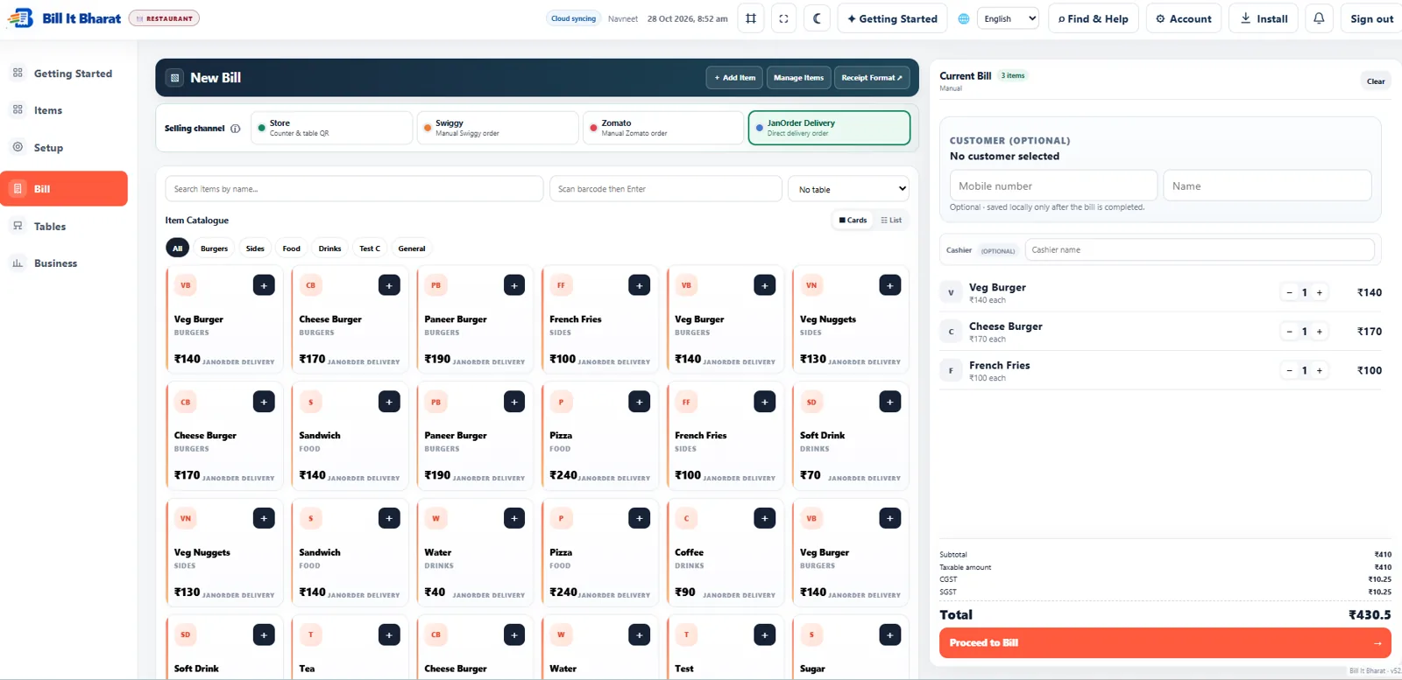Focus the Search items by name field
This screenshot has width=1402, height=680.
[354, 189]
